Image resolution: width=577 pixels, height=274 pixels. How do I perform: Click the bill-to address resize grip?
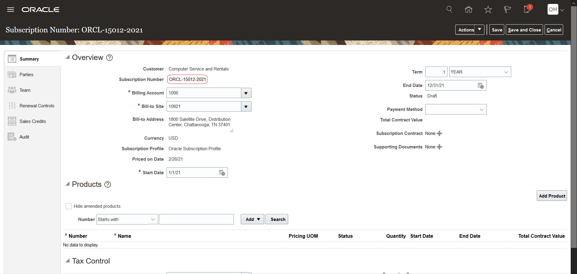(x=232, y=131)
